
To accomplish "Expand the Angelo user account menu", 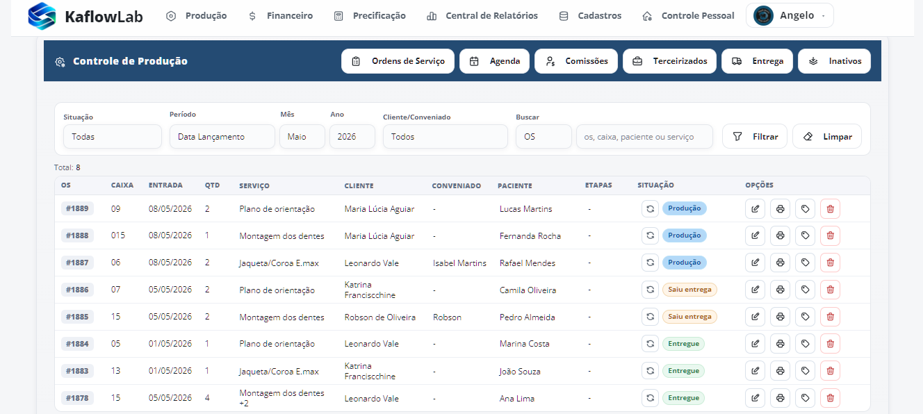I will pyautogui.click(x=790, y=15).
